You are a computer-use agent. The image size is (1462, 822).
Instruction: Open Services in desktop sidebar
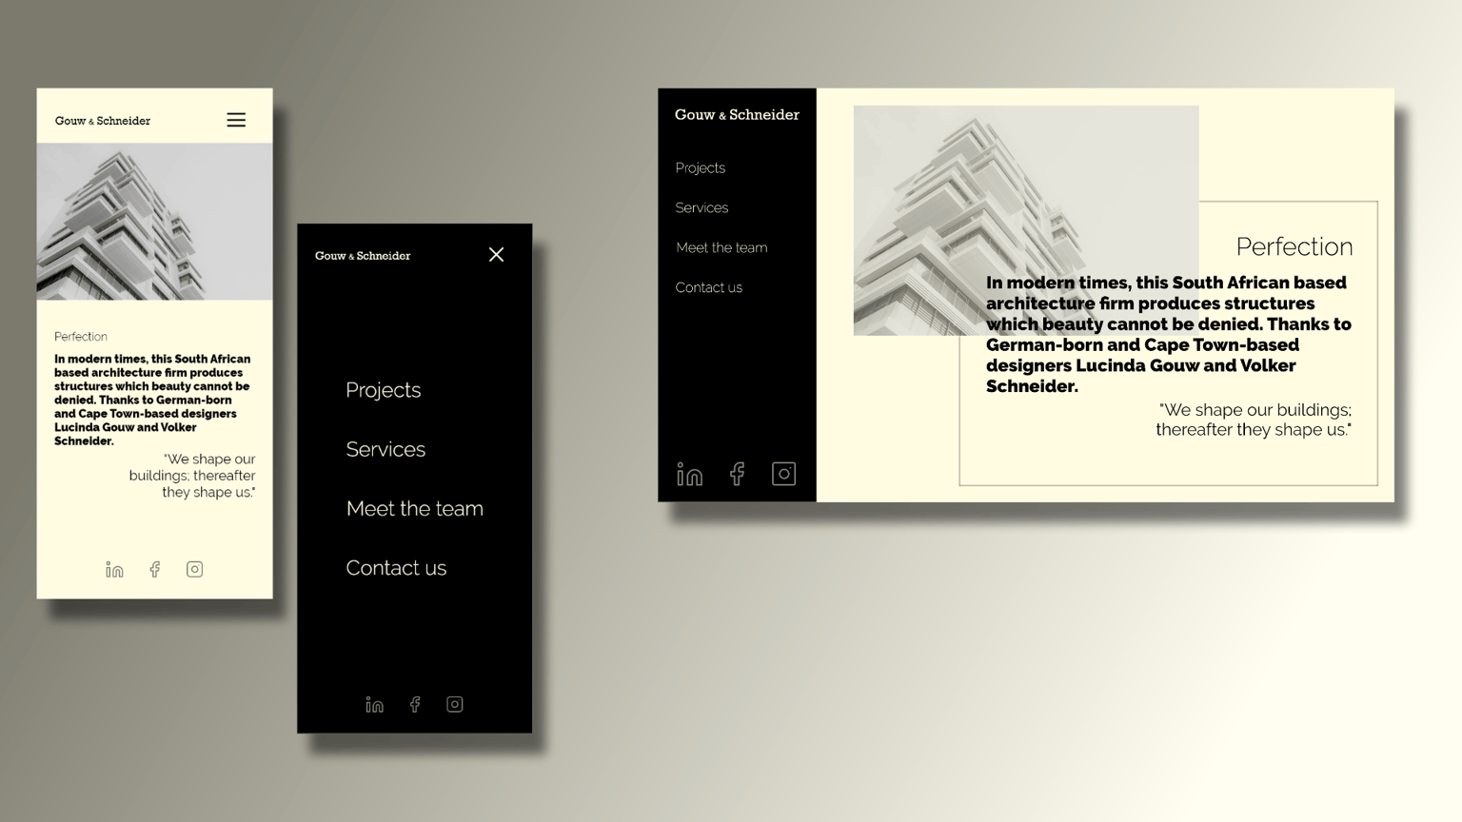click(x=701, y=207)
